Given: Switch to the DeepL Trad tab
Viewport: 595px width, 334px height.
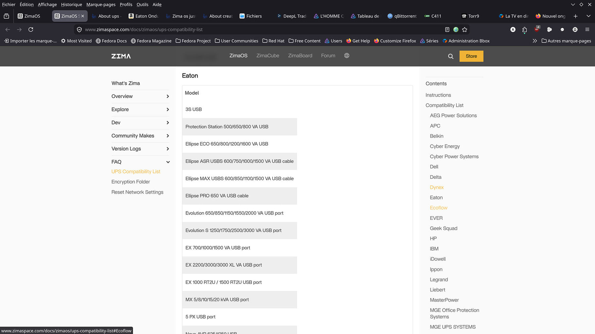Looking at the screenshot, I should tap(292, 16).
